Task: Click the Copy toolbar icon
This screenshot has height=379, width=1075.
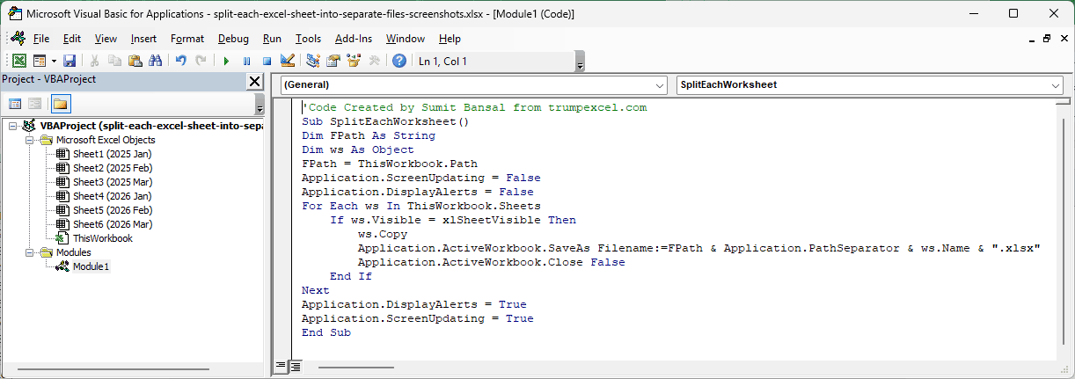Action: [x=114, y=61]
